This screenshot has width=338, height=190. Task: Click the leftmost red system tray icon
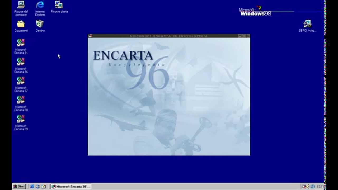click(304, 187)
